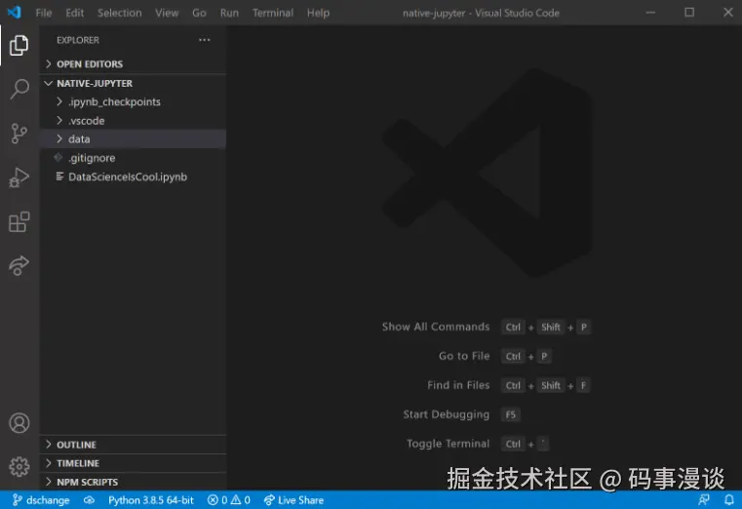This screenshot has width=742, height=509.
Task: Minimize the VS Code window
Action: coord(650,13)
